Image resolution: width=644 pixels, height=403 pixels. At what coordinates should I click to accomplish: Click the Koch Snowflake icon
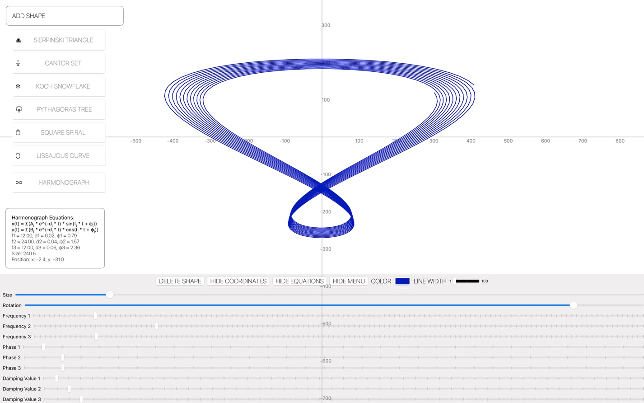point(18,86)
